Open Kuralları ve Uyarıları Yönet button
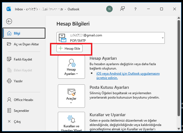Screen dimensions: 183x133 pos(71,122)
